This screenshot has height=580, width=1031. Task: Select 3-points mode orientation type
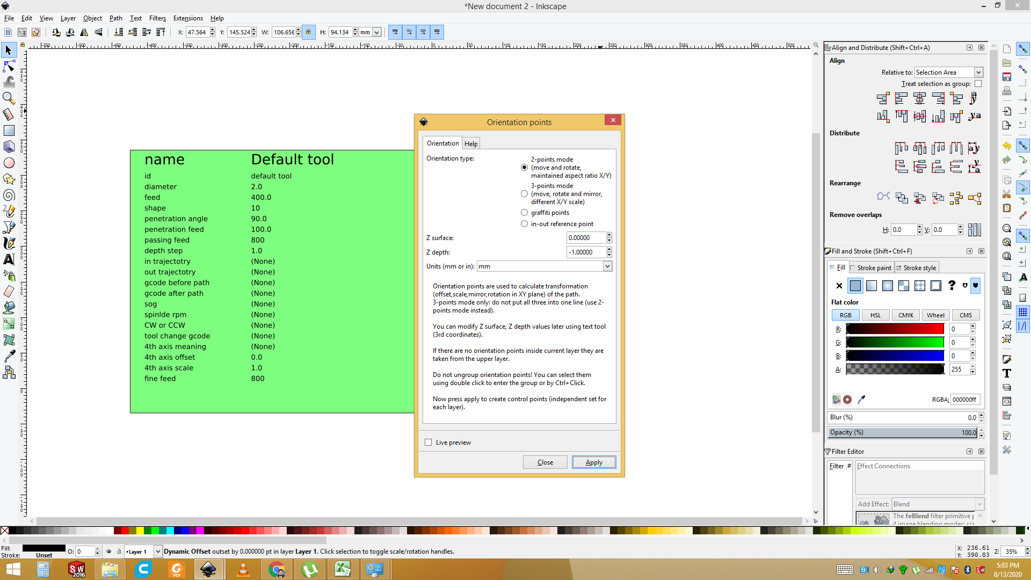click(x=524, y=194)
